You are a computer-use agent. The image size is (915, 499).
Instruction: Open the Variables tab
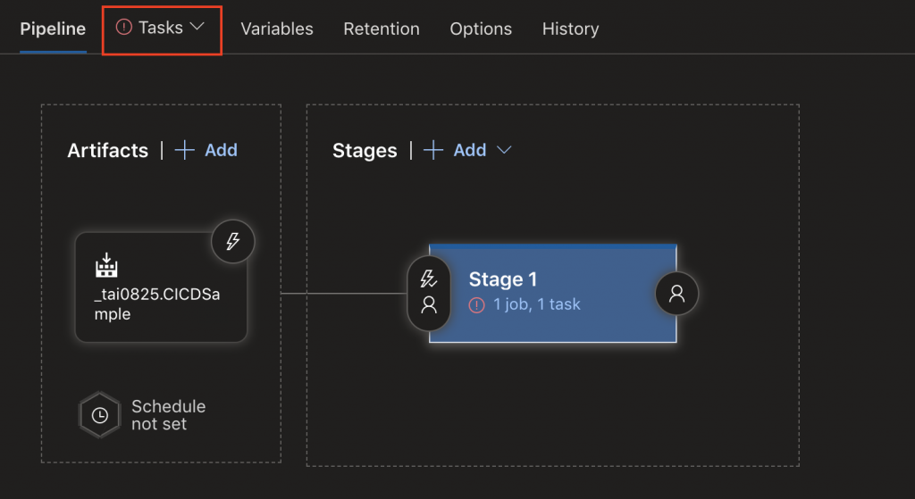[277, 29]
